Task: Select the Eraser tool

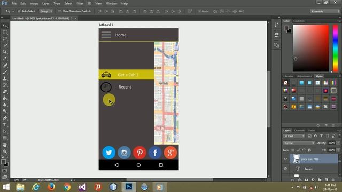Action: pyautogui.click(x=5, y=92)
